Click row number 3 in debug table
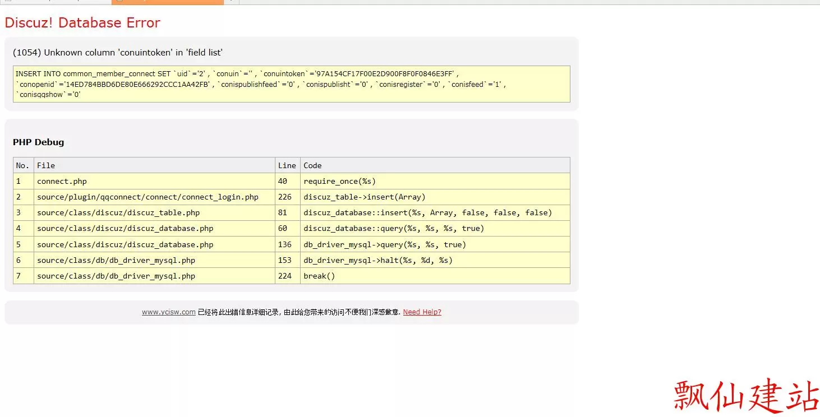This screenshot has width=820, height=417. [24, 212]
